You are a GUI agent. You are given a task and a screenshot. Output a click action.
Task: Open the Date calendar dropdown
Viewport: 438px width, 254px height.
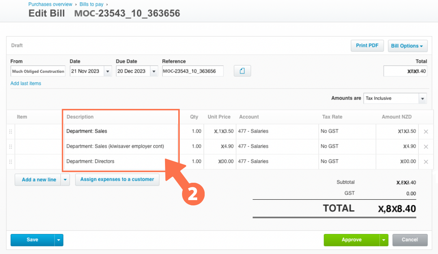tap(107, 71)
